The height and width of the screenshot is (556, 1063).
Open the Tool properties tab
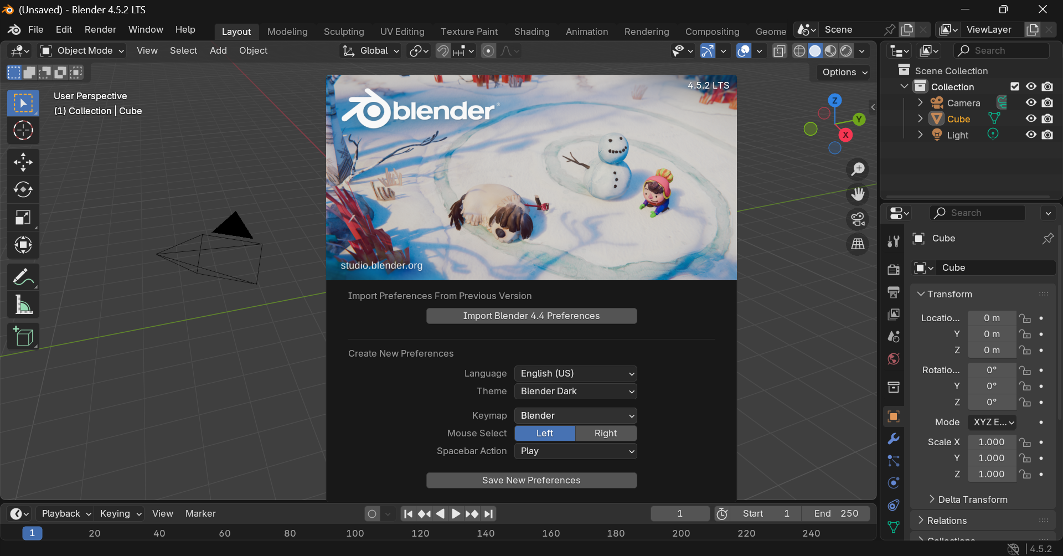click(893, 241)
